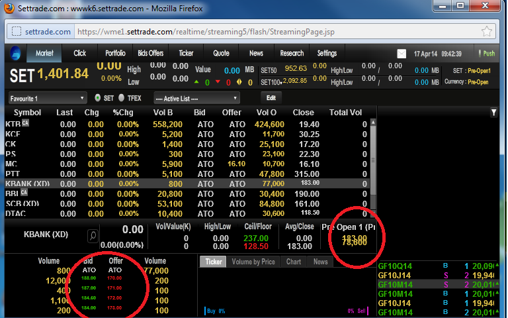Select the PTT row symbol
This screenshot has height=318, width=508.
coord(13,174)
